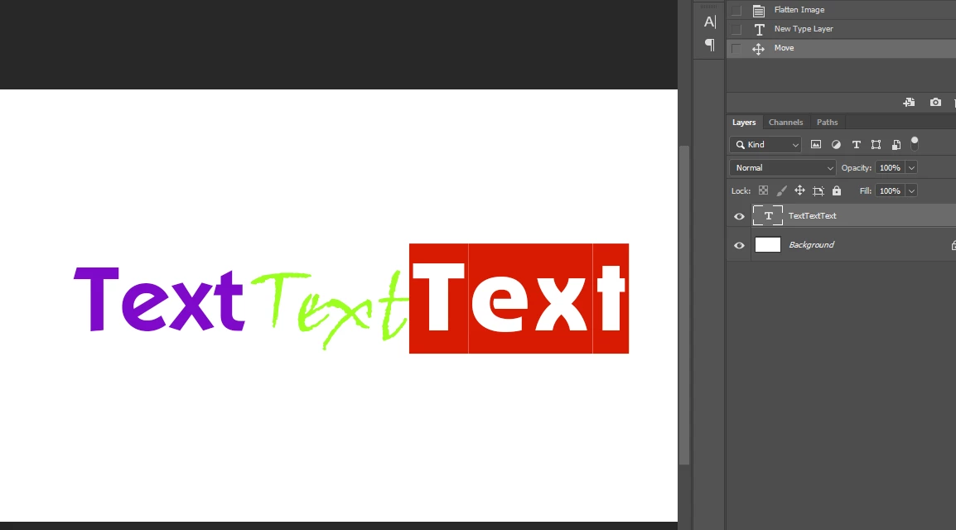Open the Normal blend mode dropdown
956x530 pixels.
[782, 167]
